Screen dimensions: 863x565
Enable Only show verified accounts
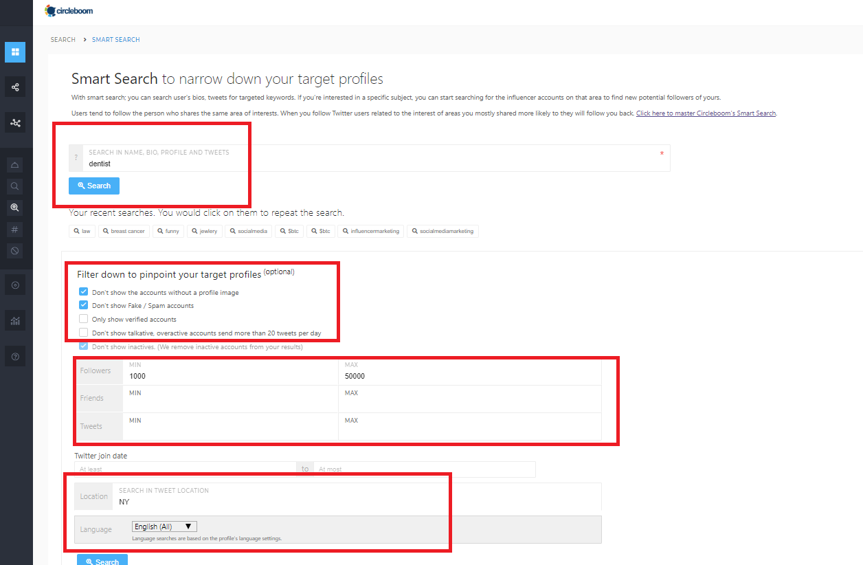84,319
